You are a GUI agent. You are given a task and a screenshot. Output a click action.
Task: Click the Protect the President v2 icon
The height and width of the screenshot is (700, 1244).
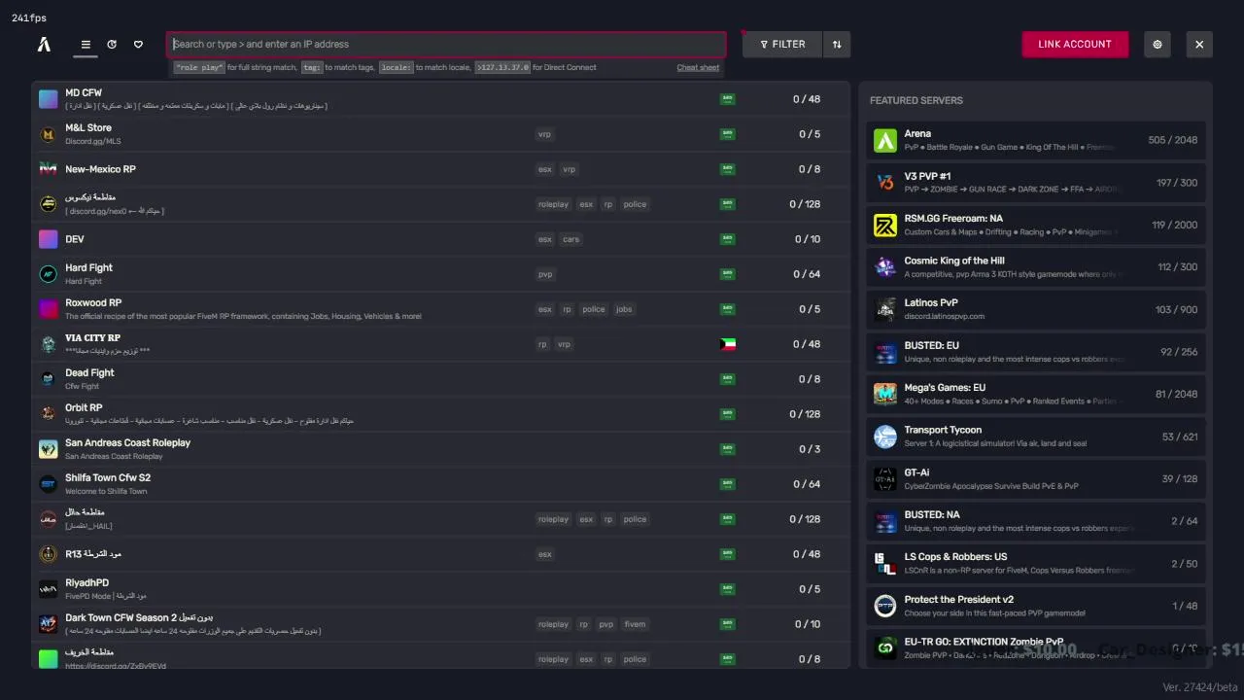884,606
